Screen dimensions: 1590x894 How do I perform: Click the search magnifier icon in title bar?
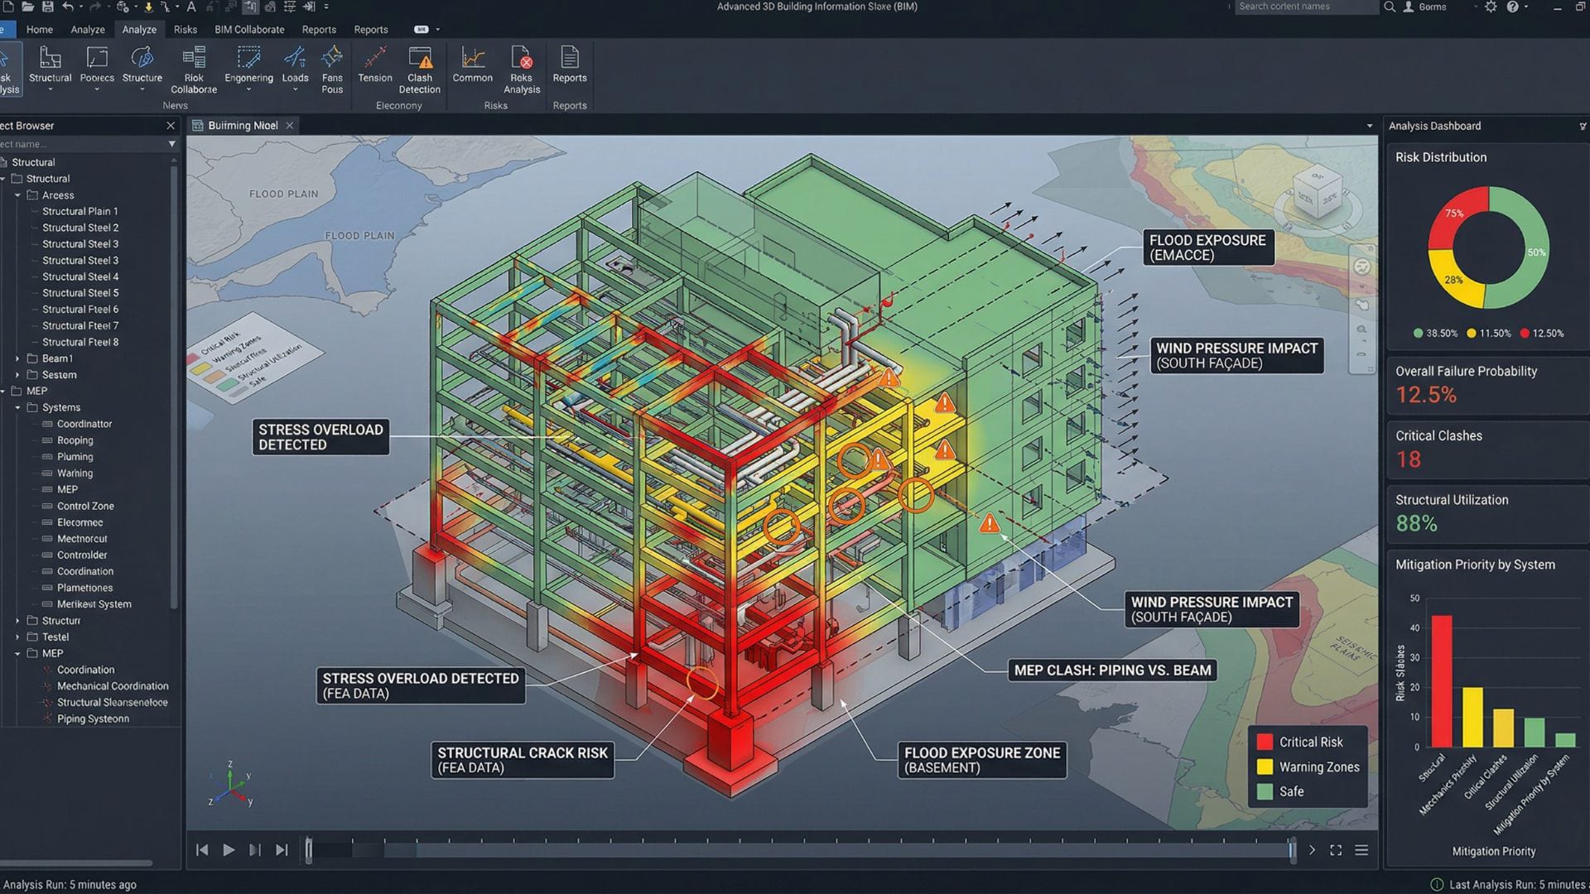[x=1390, y=7]
